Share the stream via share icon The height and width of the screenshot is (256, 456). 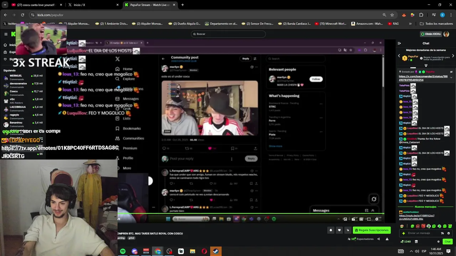tap(378, 239)
